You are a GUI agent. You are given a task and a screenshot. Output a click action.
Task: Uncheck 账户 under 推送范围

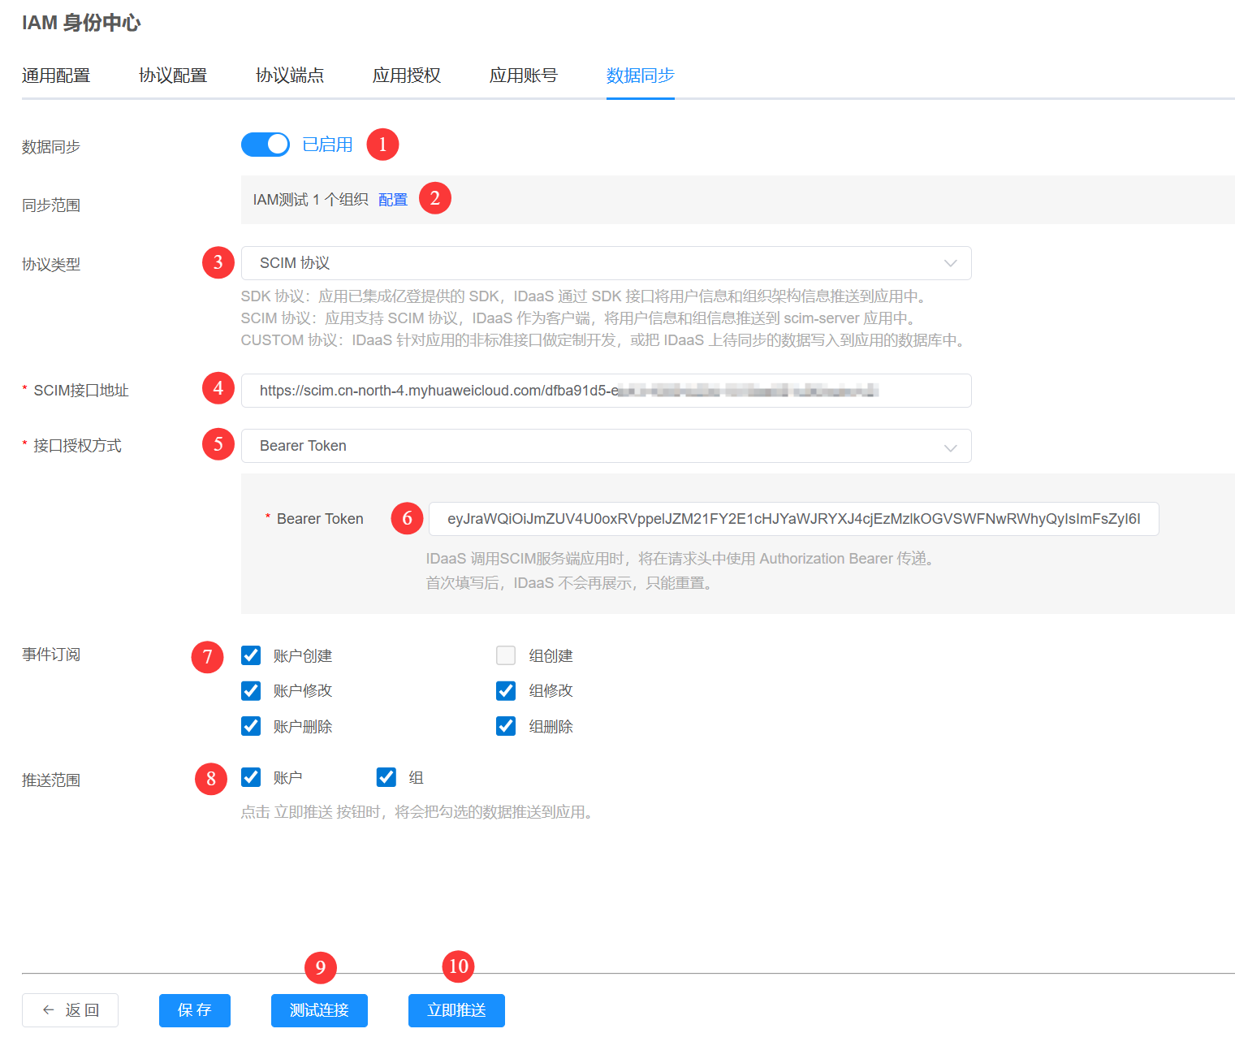[x=251, y=777]
